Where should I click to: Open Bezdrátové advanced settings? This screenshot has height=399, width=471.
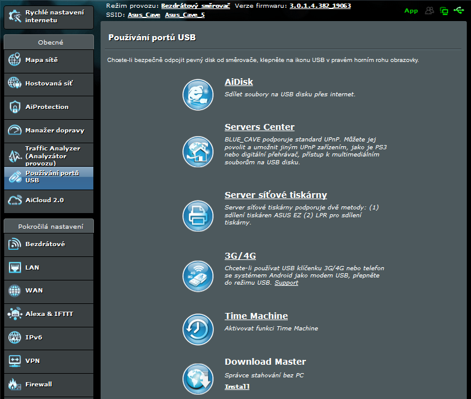click(48, 244)
